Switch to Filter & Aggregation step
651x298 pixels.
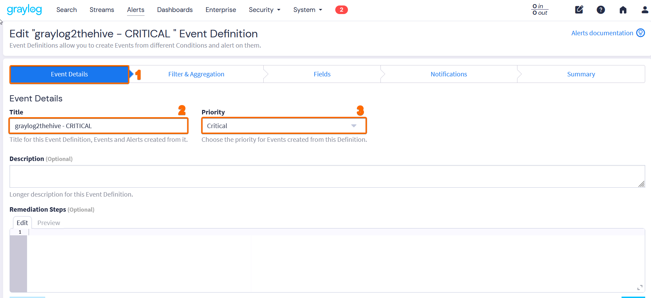[x=196, y=74]
